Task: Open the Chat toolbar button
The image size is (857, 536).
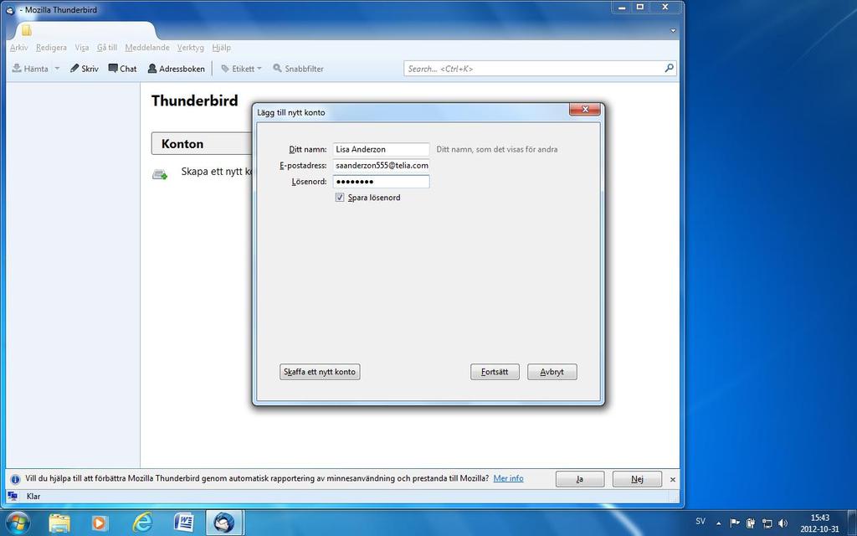Action: pyautogui.click(x=122, y=69)
